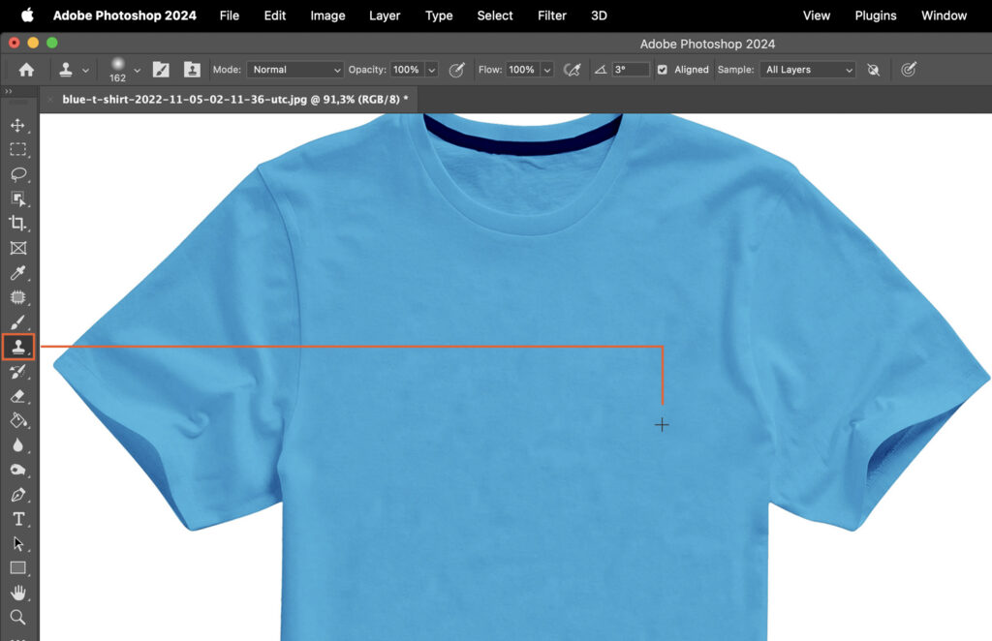Open the Sample All Layers dropdown

(x=807, y=69)
